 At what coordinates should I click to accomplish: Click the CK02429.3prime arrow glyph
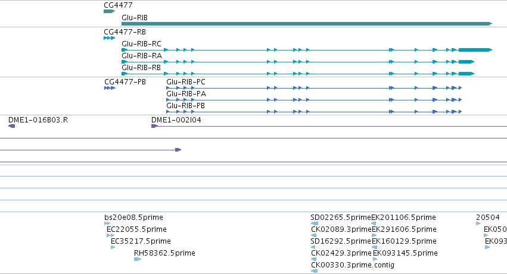click(x=313, y=260)
